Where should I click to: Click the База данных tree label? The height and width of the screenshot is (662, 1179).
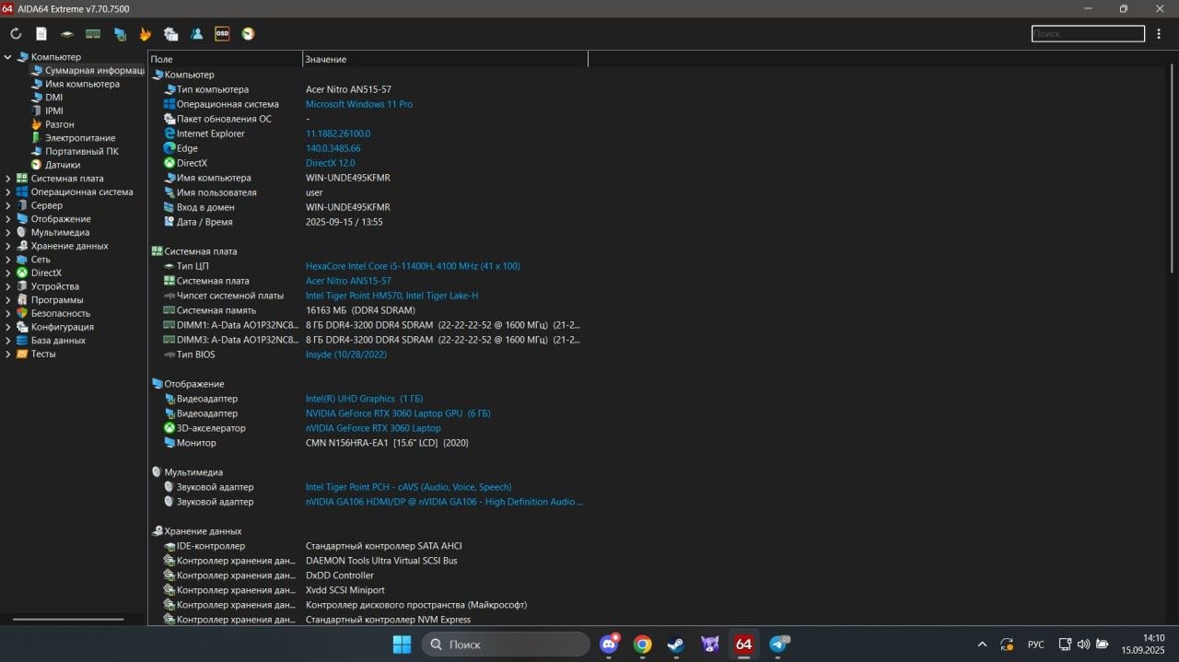point(58,341)
